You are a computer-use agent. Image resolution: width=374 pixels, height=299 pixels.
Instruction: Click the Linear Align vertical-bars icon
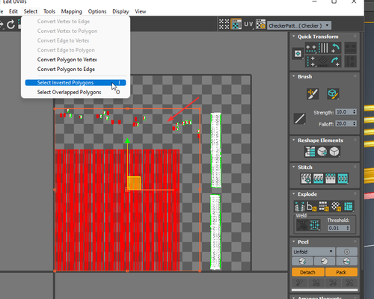(323, 48)
